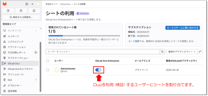Toggle the sidebar collapse icon
208x96 pixels.
click(x=27, y=4)
